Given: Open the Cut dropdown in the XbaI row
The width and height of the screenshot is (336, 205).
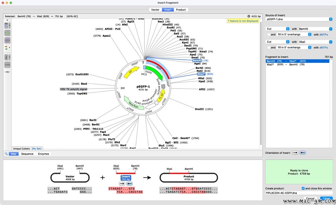Looking at the screenshot, I should tap(278, 42).
